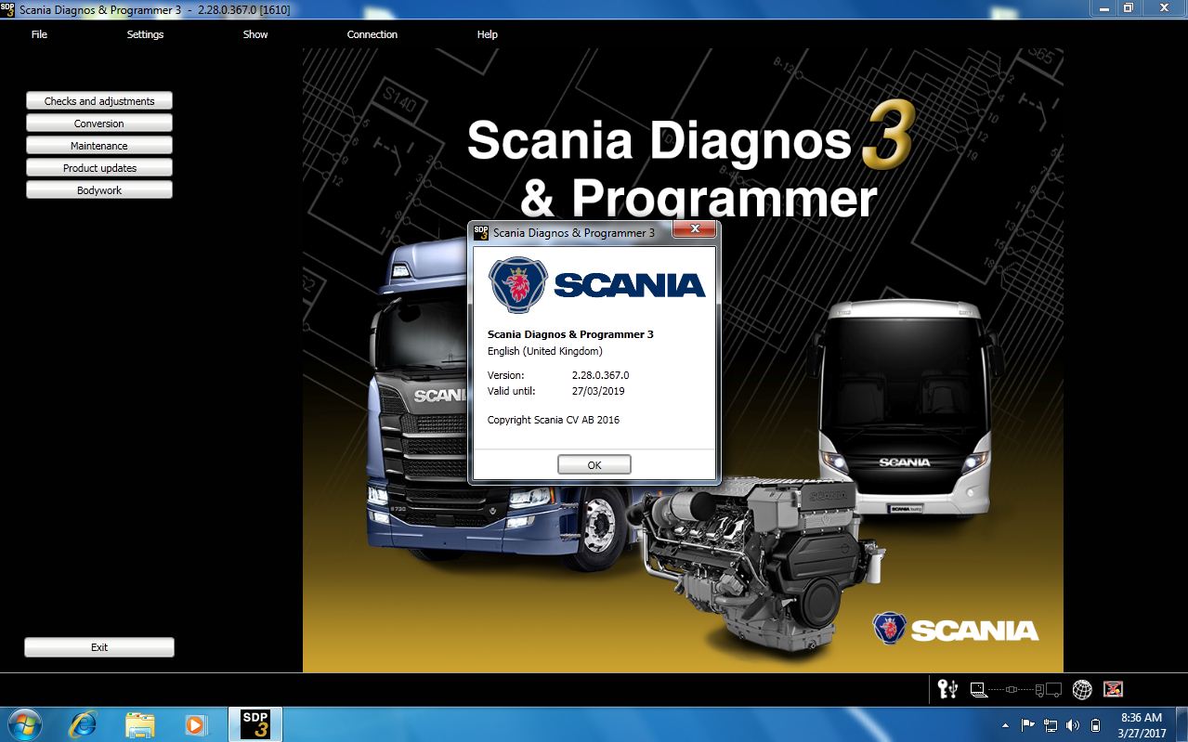Screen dimensions: 1188x742
Task: Open the Show menu
Action: pyautogui.click(x=255, y=34)
